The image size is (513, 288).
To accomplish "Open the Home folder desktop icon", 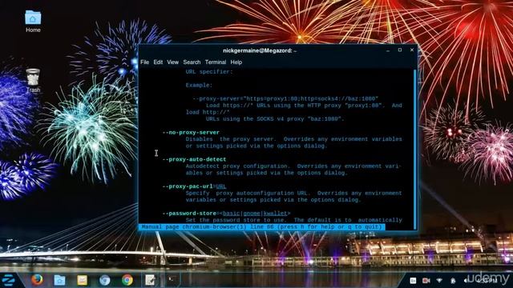I will coord(33,22).
